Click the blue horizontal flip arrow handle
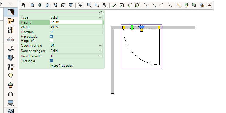Screen dimensions: 226x113 (x=141, y=27)
